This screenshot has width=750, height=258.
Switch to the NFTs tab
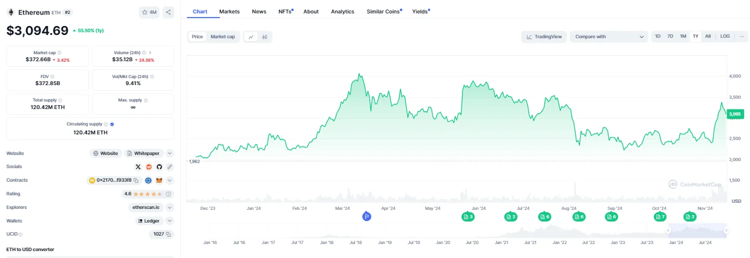[x=285, y=12]
